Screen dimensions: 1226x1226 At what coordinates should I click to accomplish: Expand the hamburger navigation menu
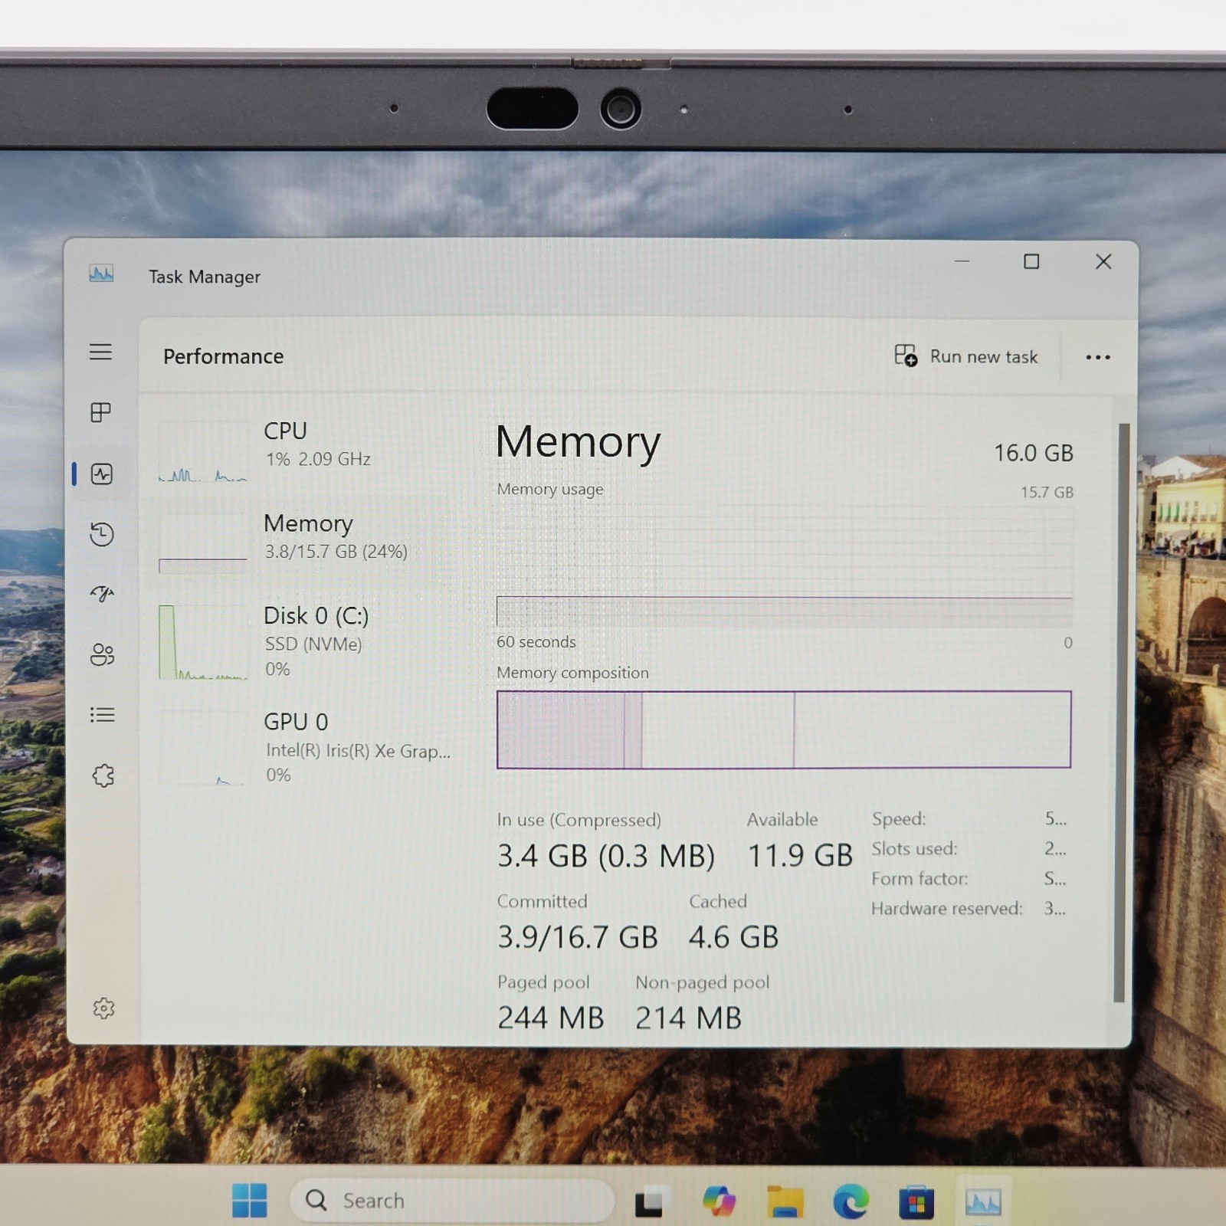[x=100, y=352]
